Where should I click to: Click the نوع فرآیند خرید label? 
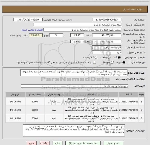(x=137, y=62)
